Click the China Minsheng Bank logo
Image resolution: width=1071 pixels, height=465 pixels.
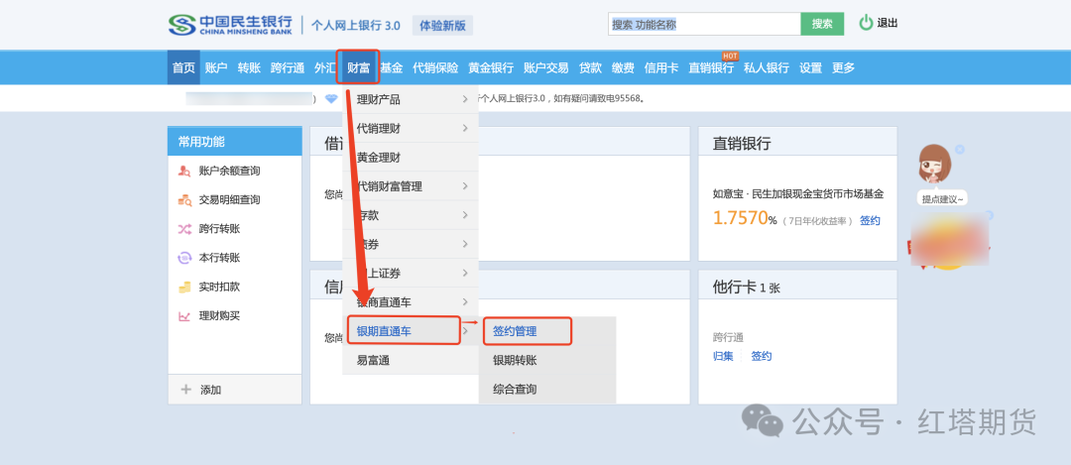click(230, 25)
